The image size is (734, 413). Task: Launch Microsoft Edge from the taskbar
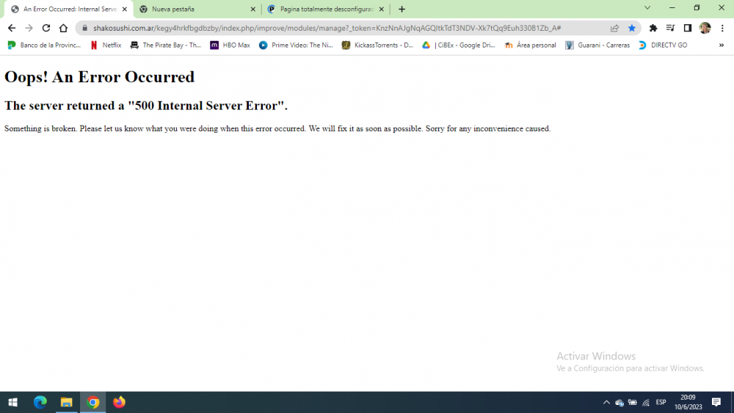40,402
